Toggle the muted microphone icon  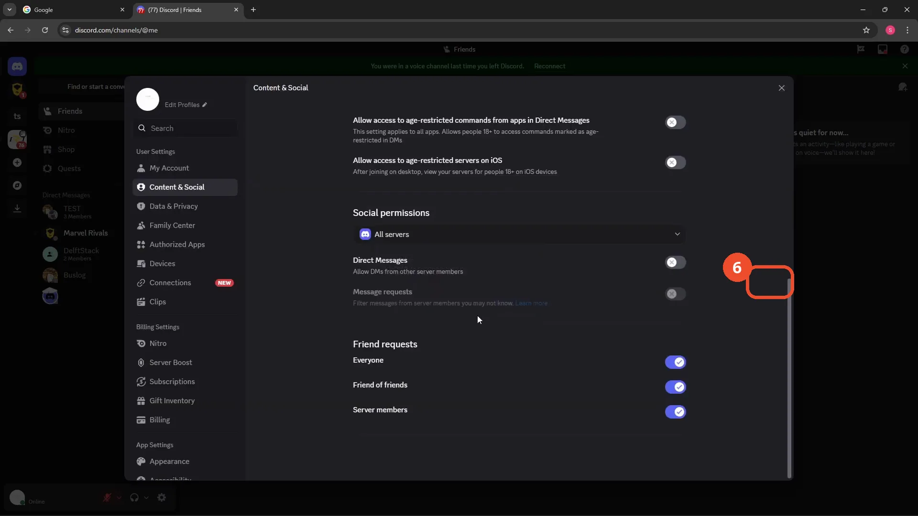point(107,497)
